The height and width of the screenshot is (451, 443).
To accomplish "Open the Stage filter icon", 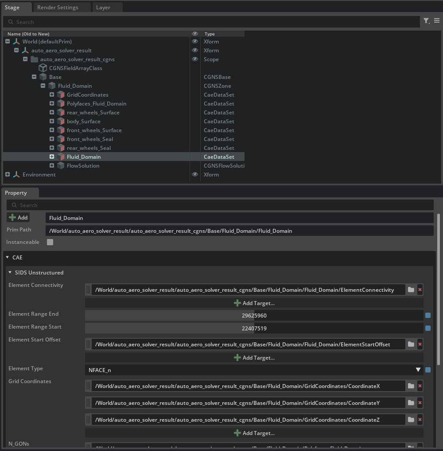I will 426,21.
